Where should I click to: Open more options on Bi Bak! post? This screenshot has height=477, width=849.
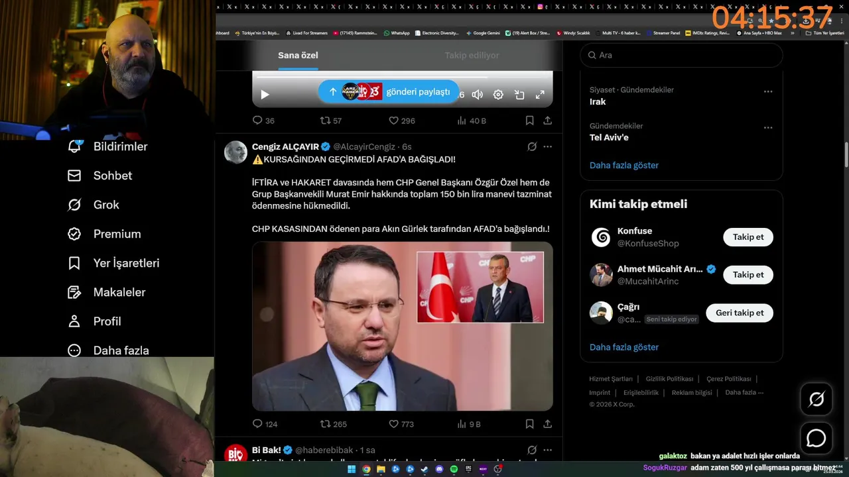[547, 450]
